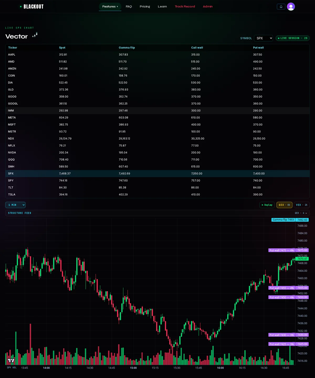The height and width of the screenshot is (378, 315).
Task: Open the SYMBOL dropdown showing SPX
Action: point(263,38)
